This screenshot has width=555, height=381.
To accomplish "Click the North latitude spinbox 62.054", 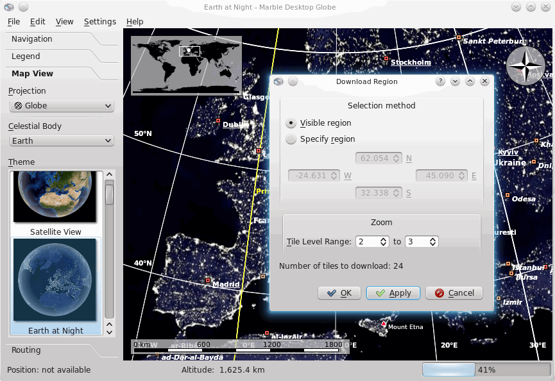I will pyautogui.click(x=379, y=158).
